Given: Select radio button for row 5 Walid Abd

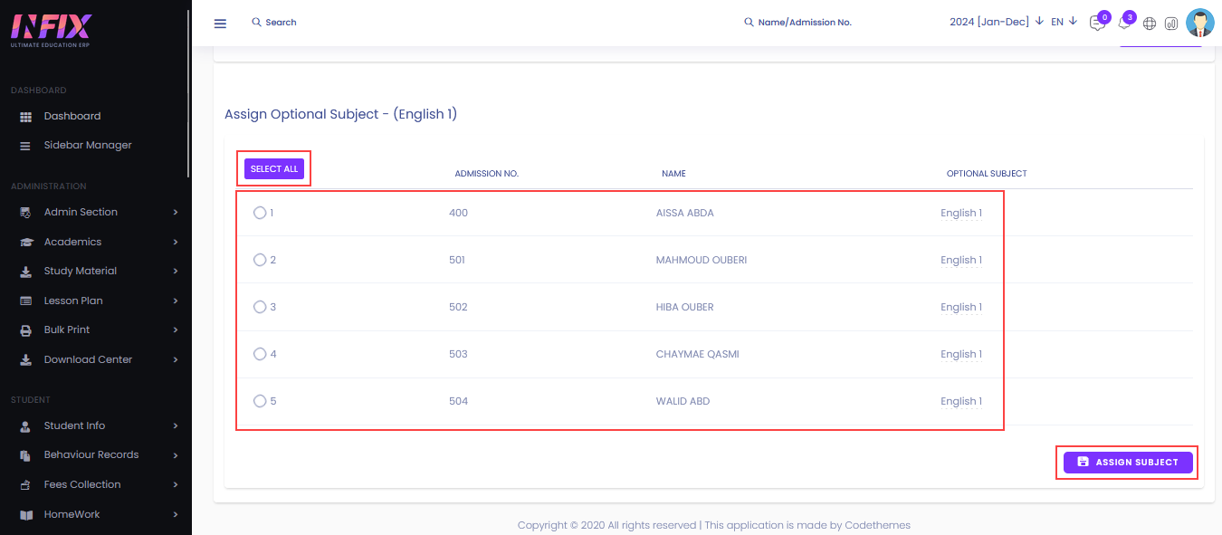Looking at the screenshot, I should (260, 401).
